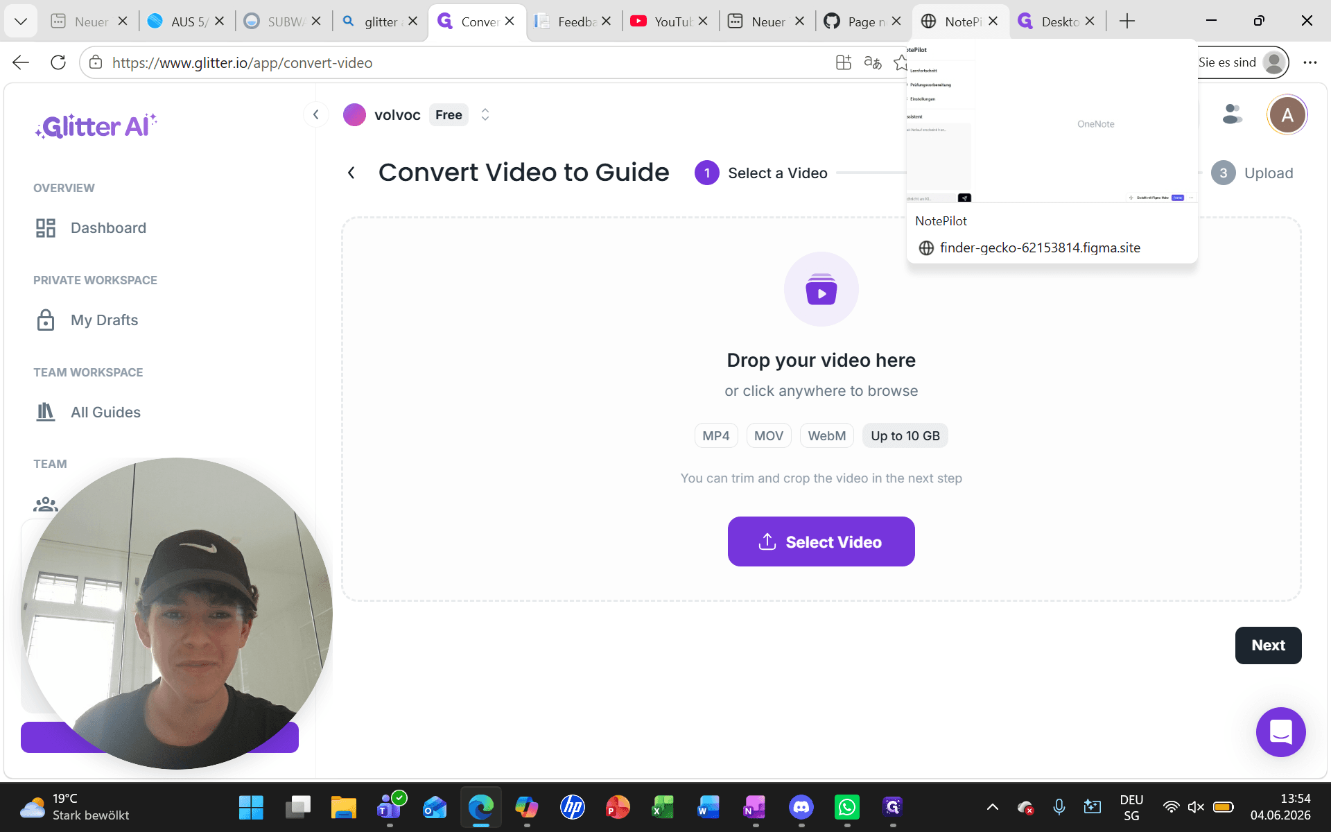Click the Free plan badge
Screen dimensions: 1331x832
point(449,115)
